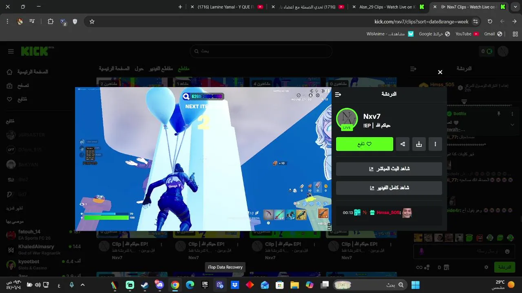Open the user profile avatar in header
522x293 pixels.
tap(503, 51)
